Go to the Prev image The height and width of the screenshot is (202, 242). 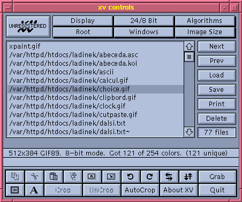217,61
